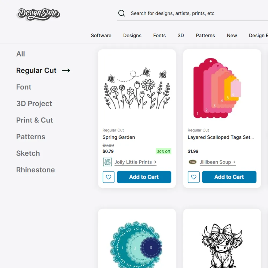268x268 pixels.
Task: Open the Jillibean Soup artist page
Action: pyautogui.click(x=215, y=162)
